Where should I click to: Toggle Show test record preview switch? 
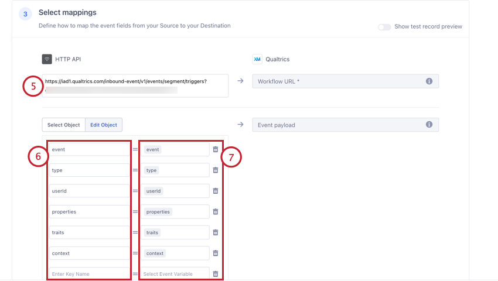coord(384,27)
